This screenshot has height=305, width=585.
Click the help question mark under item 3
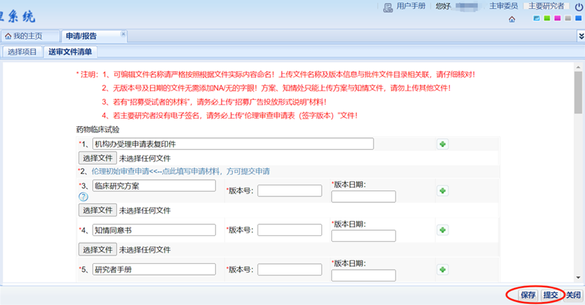84,197
